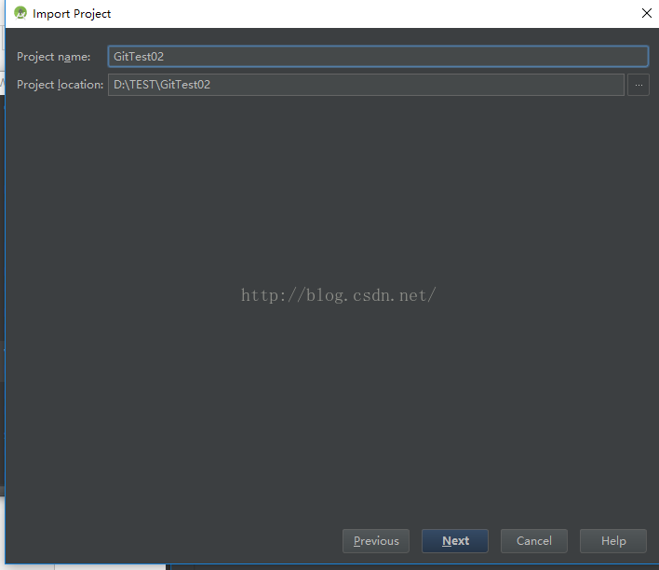Click the Project name input field

pyautogui.click(x=378, y=57)
